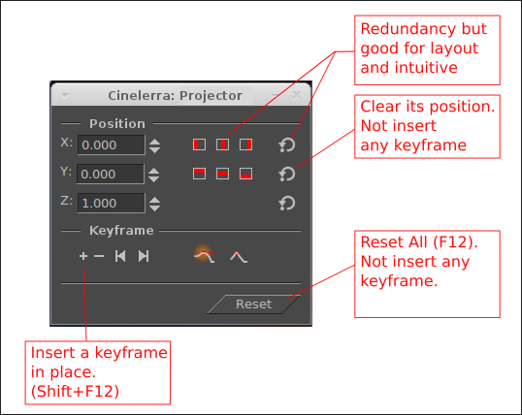The image size is (522, 415).
Task: Click the Y position input field
Action: 111,174
